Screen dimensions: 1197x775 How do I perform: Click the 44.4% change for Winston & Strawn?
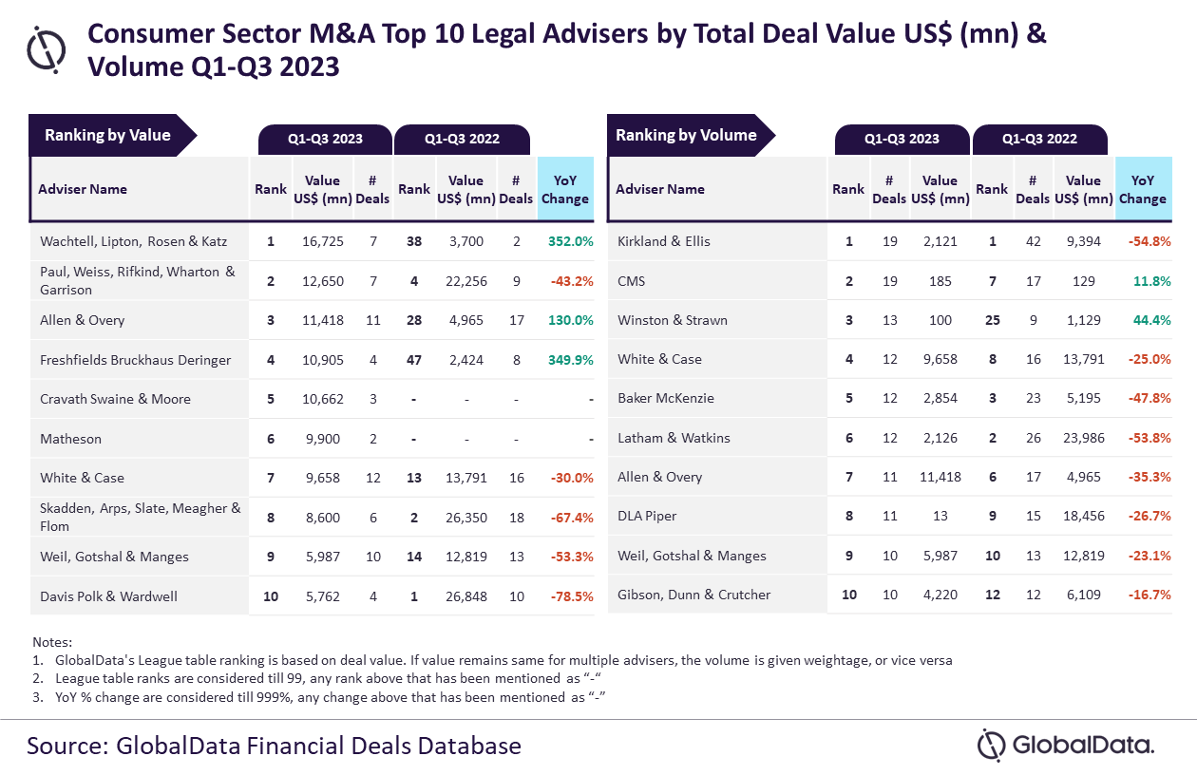tap(1151, 320)
